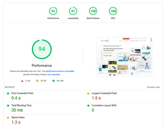The image size is (167, 127).
Task: Click the SEO score gauge showing 100
Action: (113, 11)
